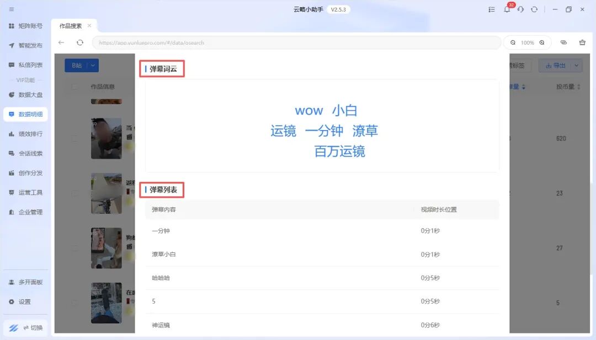
Task: Collapse the sidebar with the hamburger icon
Action: (x=12, y=9)
